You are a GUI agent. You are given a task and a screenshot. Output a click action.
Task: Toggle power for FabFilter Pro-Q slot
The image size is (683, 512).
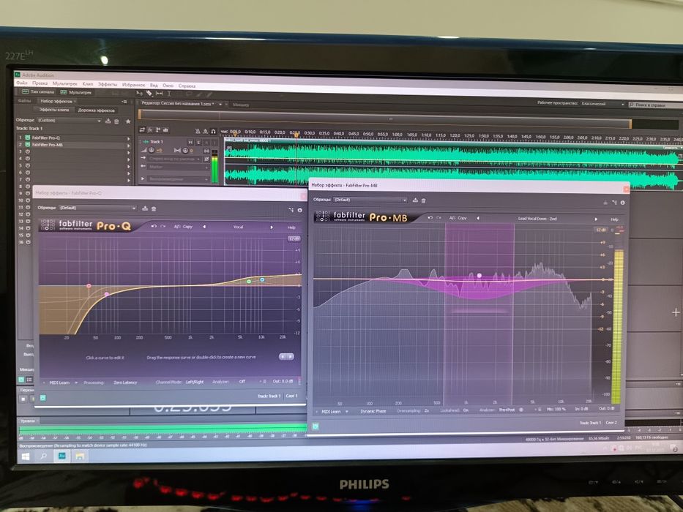27,138
